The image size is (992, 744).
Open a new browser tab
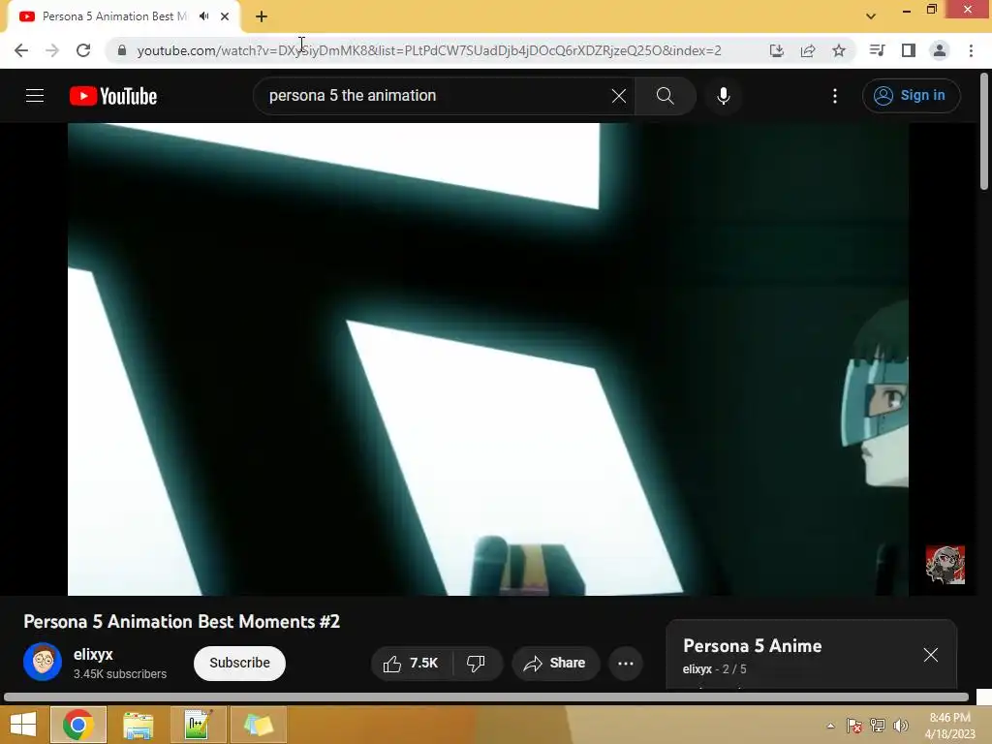(x=262, y=16)
